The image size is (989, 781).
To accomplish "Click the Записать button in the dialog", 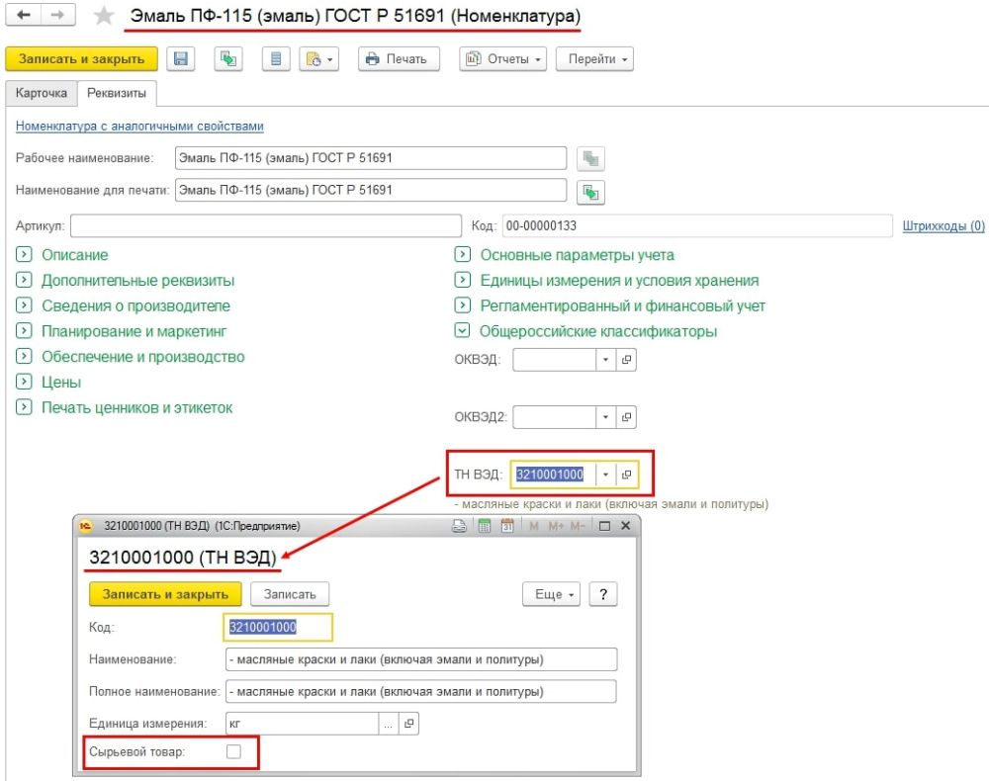I will point(290,594).
